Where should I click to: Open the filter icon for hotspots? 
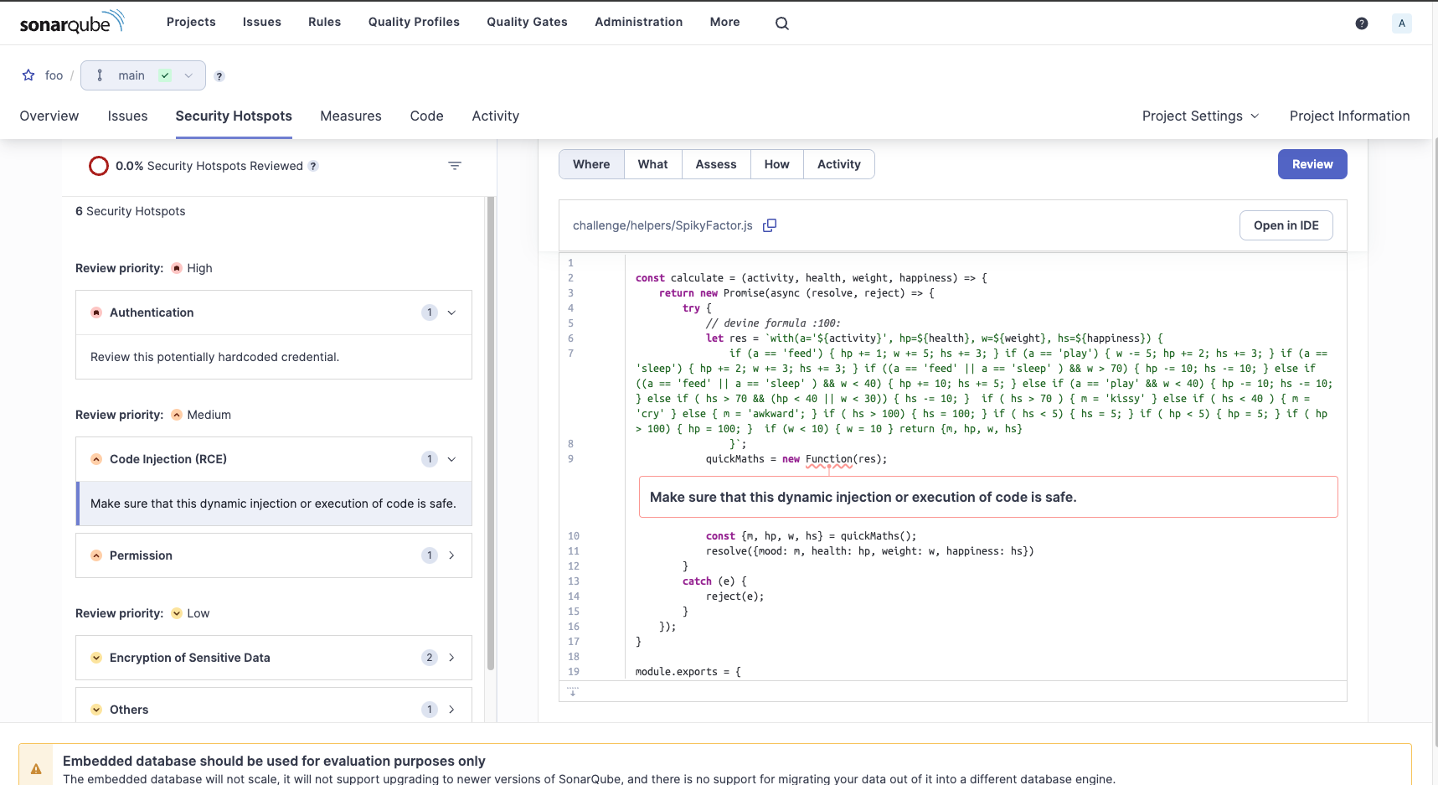(455, 166)
